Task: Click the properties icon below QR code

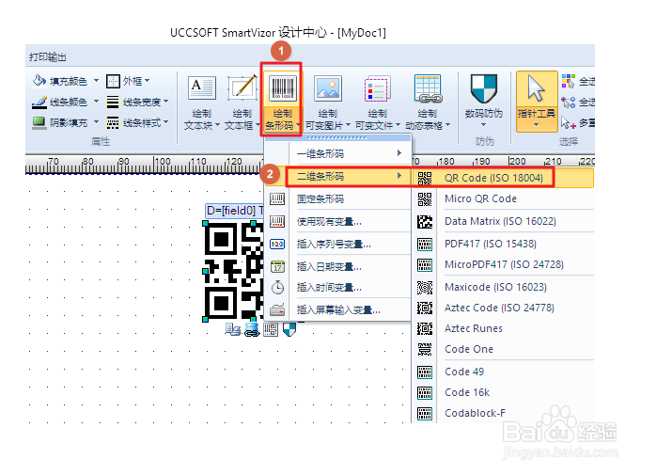Action: pos(233,329)
